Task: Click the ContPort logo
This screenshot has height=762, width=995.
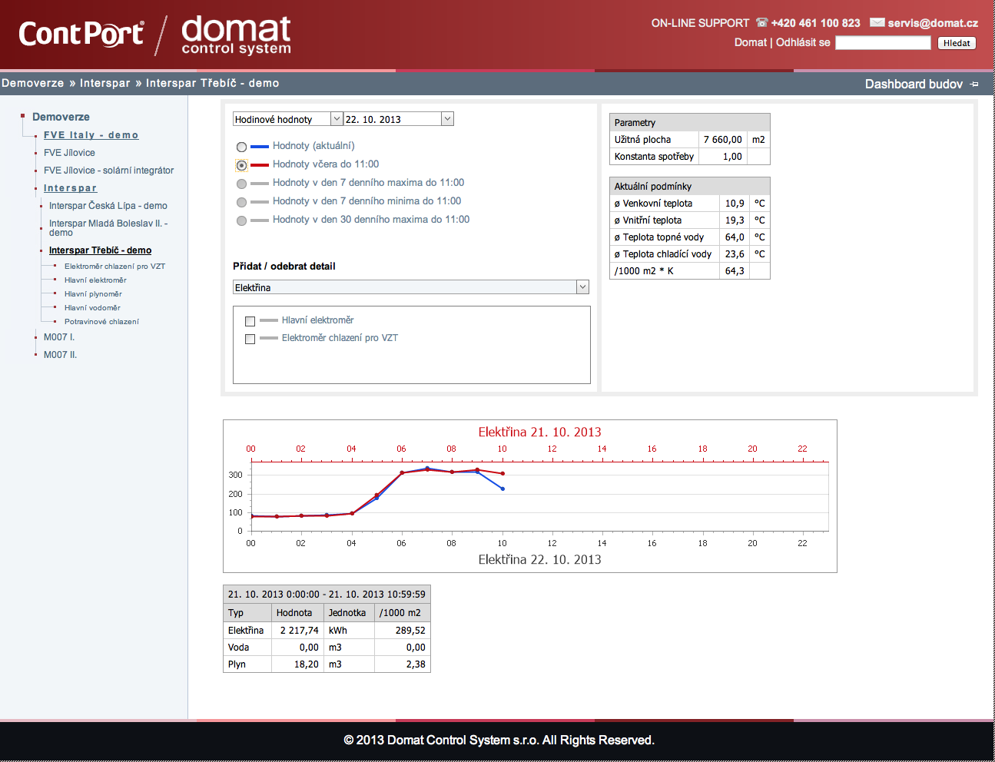Action: point(81,34)
